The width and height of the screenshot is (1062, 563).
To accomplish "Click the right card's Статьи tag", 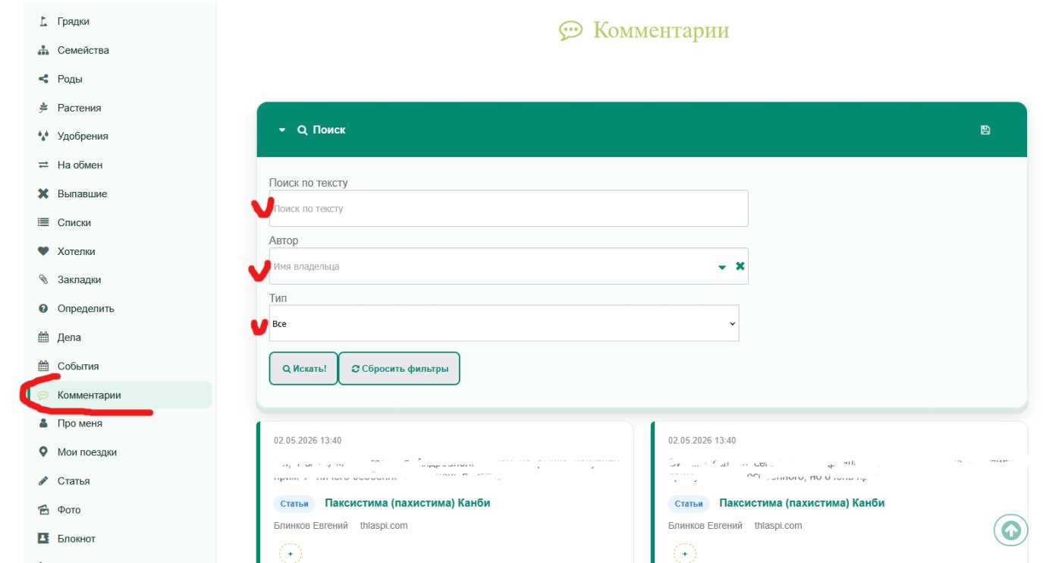I will point(689,504).
